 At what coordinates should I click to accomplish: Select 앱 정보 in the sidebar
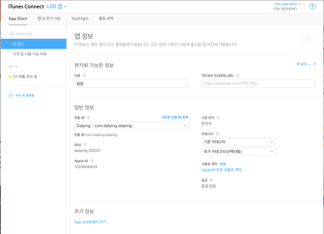pyautogui.click(x=34, y=44)
